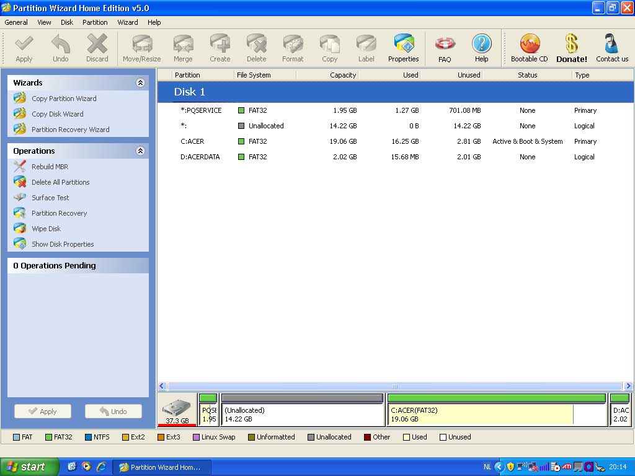Image resolution: width=635 pixels, height=476 pixels.
Task: Select the Unallocated 14.22 GB row
Action: pyautogui.click(x=395, y=126)
